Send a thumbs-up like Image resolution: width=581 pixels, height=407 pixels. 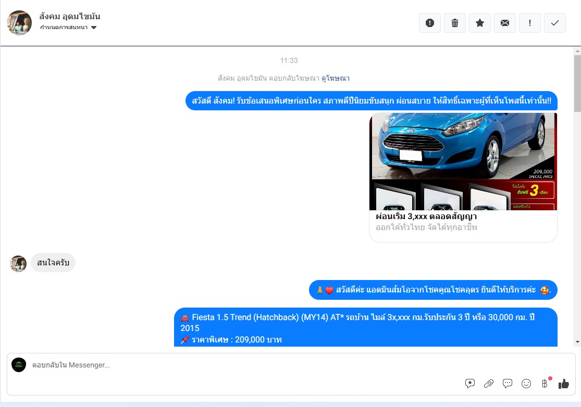564,384
